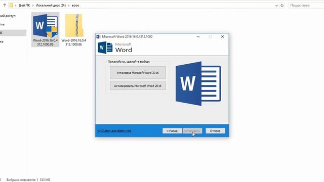324x182 pixels.
Task: Select quick access item in navigation pane
Action: [8, 16]
